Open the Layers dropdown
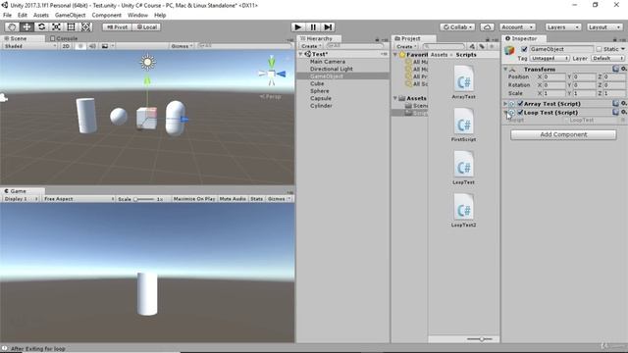Screen dimensions: 628x353 pyautogui.click(x=562, y=26)
